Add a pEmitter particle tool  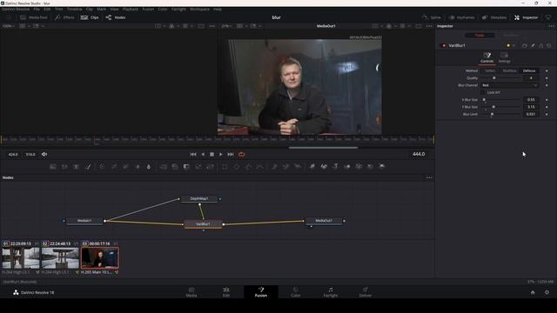(x=274, y=166)
